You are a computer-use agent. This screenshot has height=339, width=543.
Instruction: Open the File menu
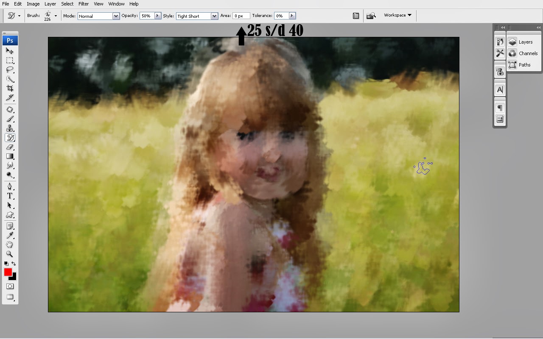(x=6, y=4)
